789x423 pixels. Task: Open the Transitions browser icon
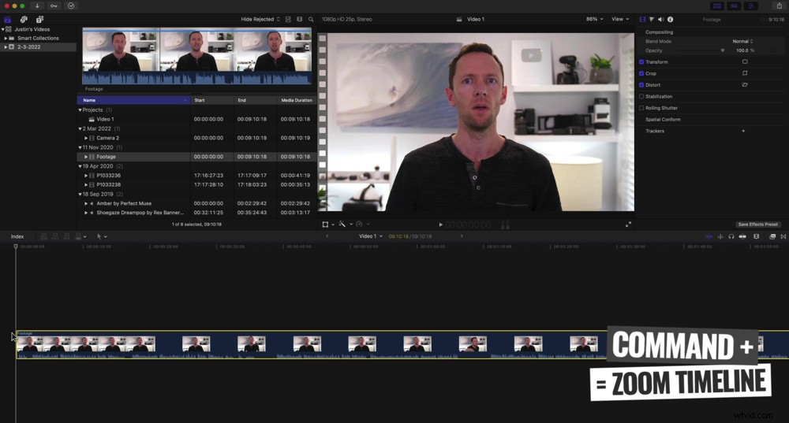tap(783, 236)
